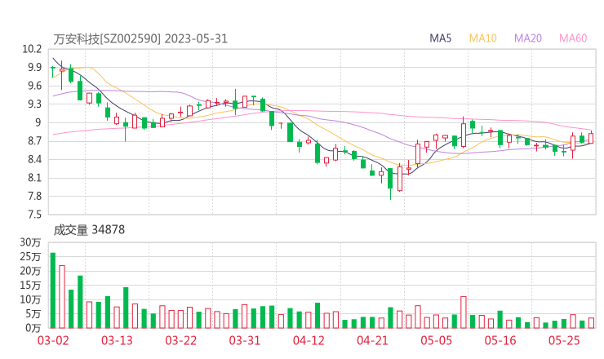
Task: Click the 20万 volume axis label
Action: pos(30,271)
